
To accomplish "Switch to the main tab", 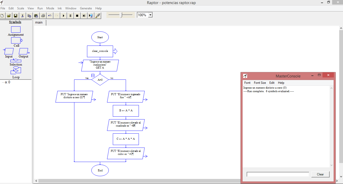I will click(x=39, y=22).
